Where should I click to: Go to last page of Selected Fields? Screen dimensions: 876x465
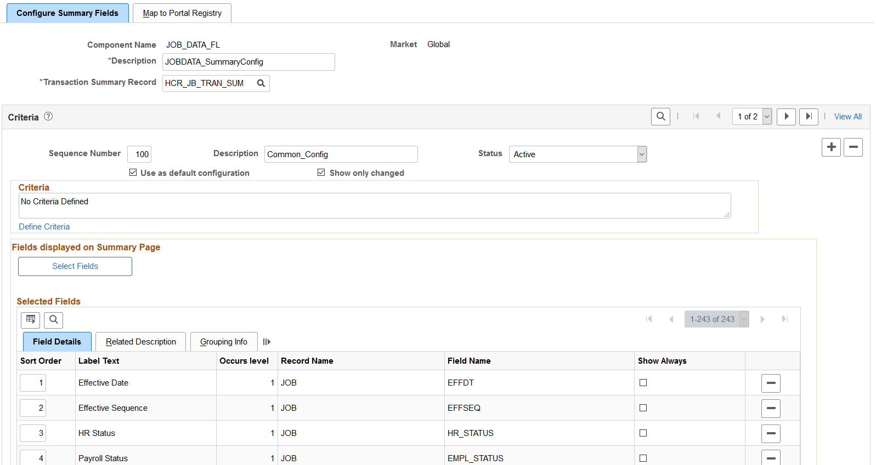pyautogui.click(x=785, y=319)
